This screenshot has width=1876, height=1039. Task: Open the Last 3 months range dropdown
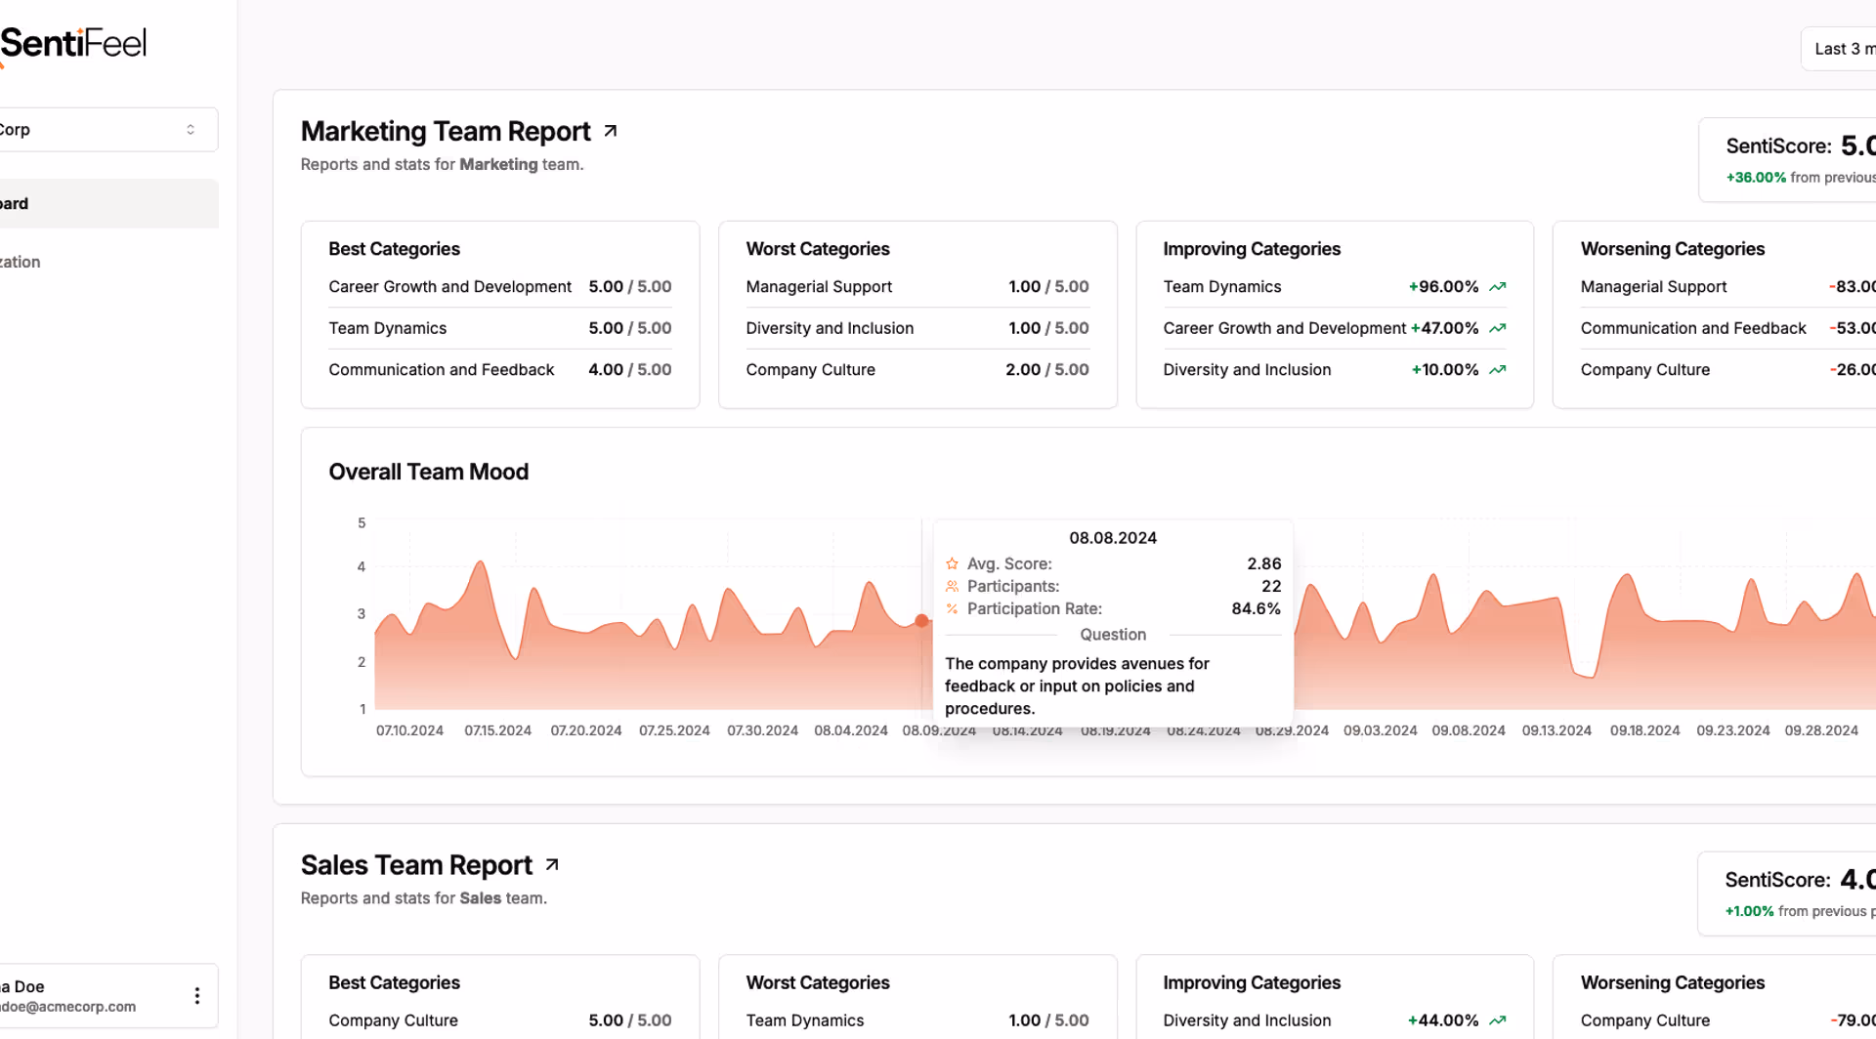[x=1838, y=49]
